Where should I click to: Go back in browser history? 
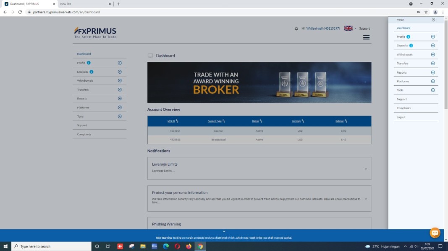coord(5,12)
